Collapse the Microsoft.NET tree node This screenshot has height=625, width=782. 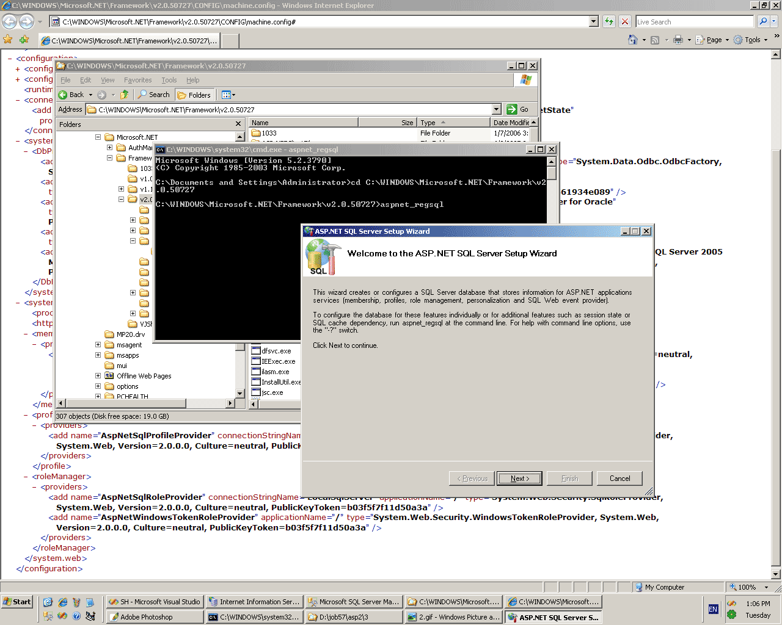98,137
